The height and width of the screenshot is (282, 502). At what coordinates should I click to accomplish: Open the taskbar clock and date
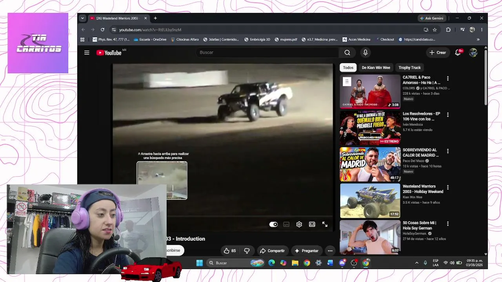coord(475,263)
